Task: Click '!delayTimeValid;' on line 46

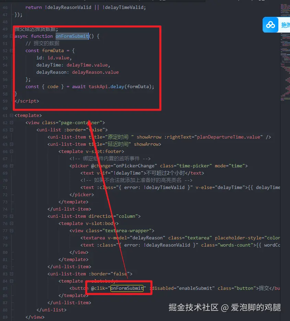Action: tap(124, 7)
